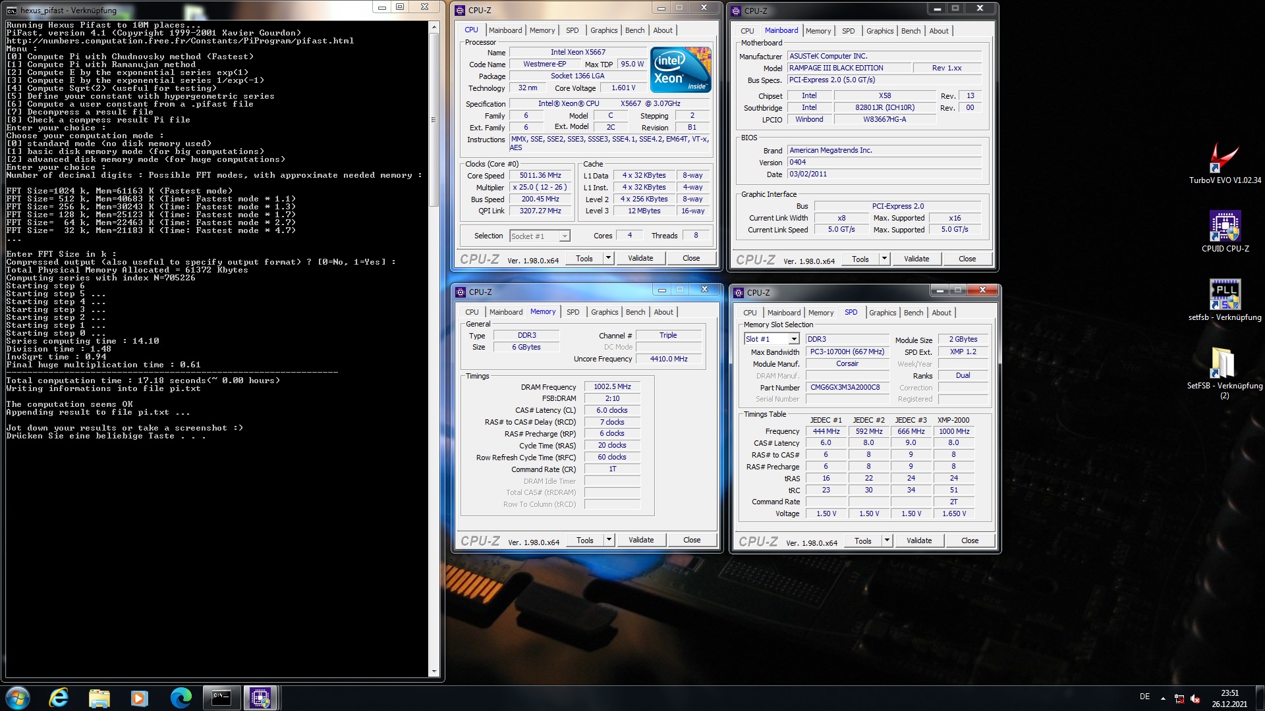The height and width of the screenshot is (711, 1265).
Task: Click the muted speaker tray icon
Action: click(x=1195, y=698)
